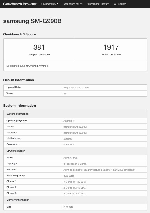
Task: Click the memory Size row label
Action: pos(9,207)
